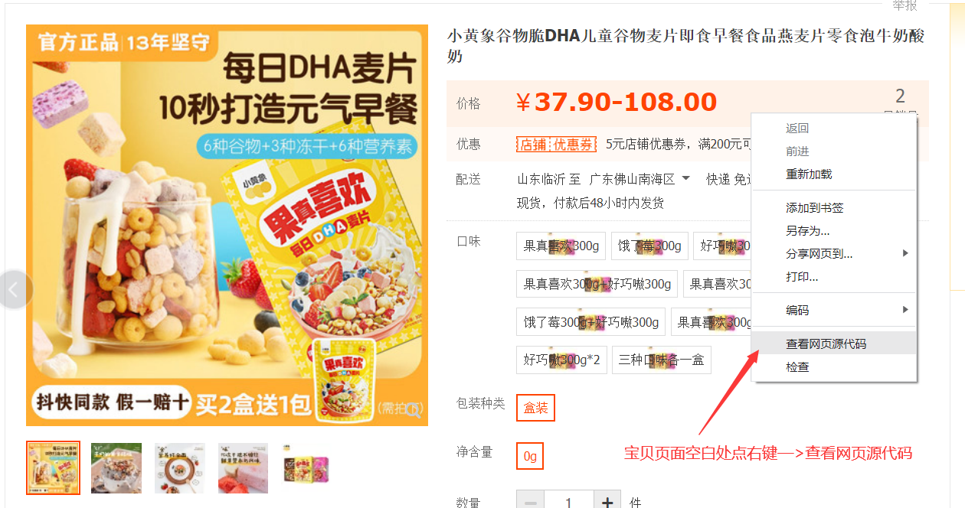View the strawberry cube thumbnail image
Image resolution: width=965 pixels, height=508 pixels.
pos(244,467)
